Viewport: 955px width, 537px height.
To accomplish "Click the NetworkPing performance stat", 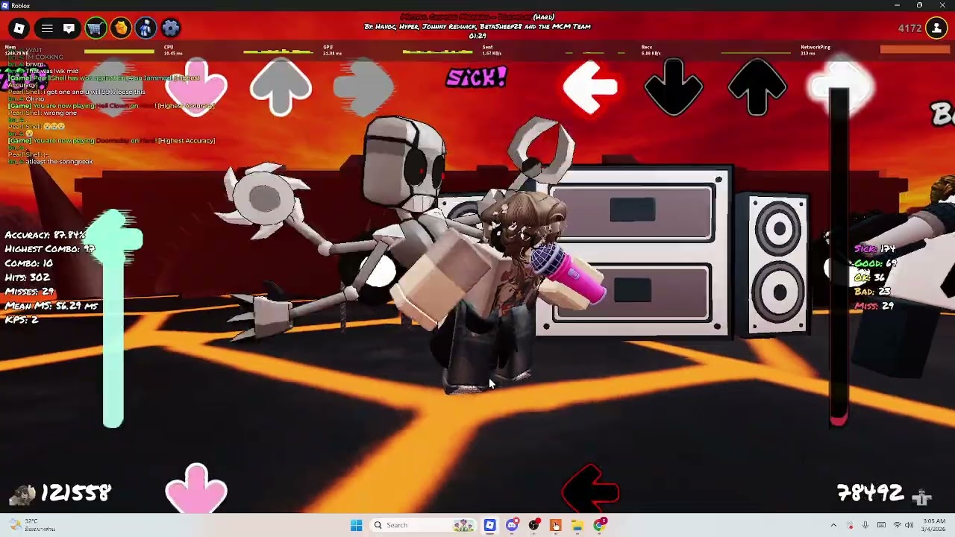I will tap(815, 50).
